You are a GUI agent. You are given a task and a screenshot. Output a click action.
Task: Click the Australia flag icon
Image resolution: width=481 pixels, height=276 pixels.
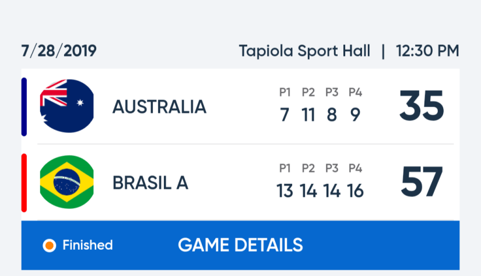[x=66, y=106]
